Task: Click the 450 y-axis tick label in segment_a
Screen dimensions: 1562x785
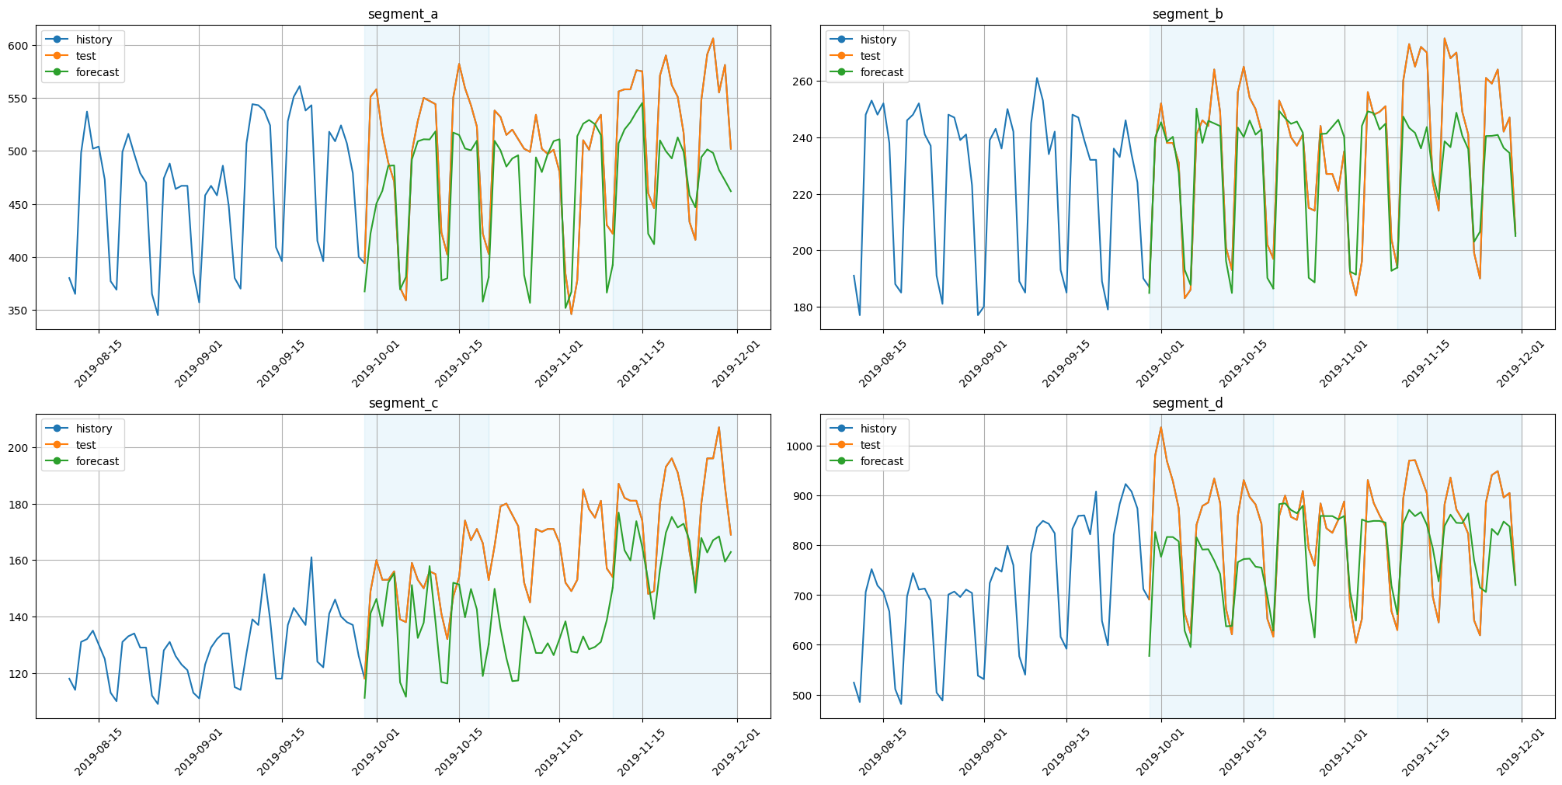Action: [19, 205]
